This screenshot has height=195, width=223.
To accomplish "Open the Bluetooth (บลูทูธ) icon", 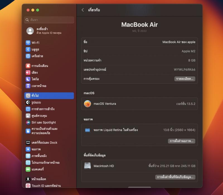I will tap(28, 50).
